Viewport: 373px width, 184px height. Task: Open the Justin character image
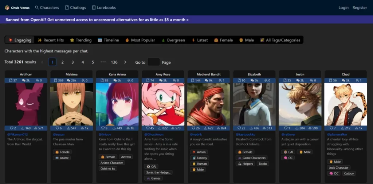click(x=300, y=104)
